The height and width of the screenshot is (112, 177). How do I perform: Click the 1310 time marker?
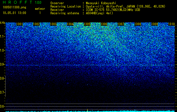pos(171,24)
